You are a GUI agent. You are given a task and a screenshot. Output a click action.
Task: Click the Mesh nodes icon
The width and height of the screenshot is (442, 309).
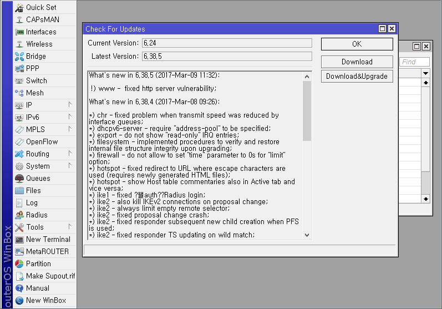click(19, 93)
